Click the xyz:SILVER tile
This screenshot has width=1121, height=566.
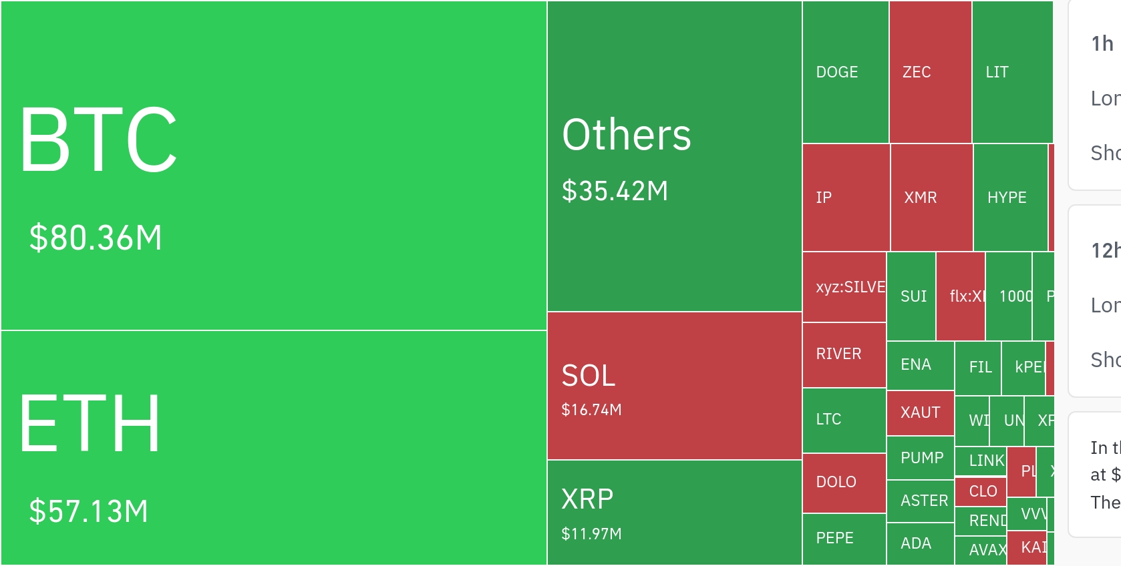tap(844, 287)
